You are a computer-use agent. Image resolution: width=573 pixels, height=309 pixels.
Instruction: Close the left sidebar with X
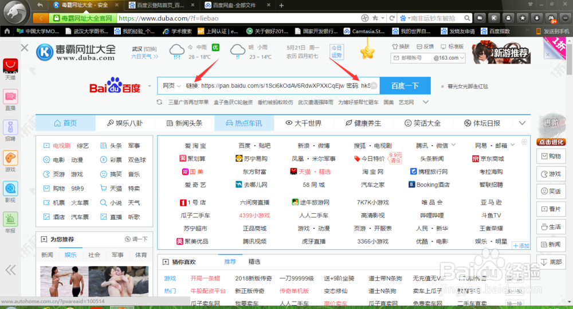[25, 48]
